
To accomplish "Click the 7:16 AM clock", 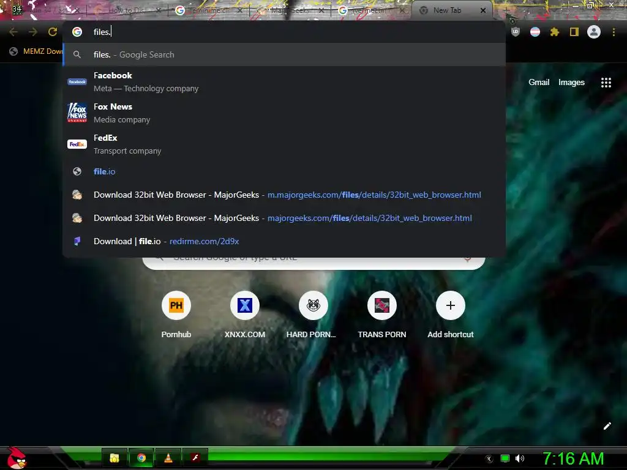I will pyautogui.click(x=573, y=458).
